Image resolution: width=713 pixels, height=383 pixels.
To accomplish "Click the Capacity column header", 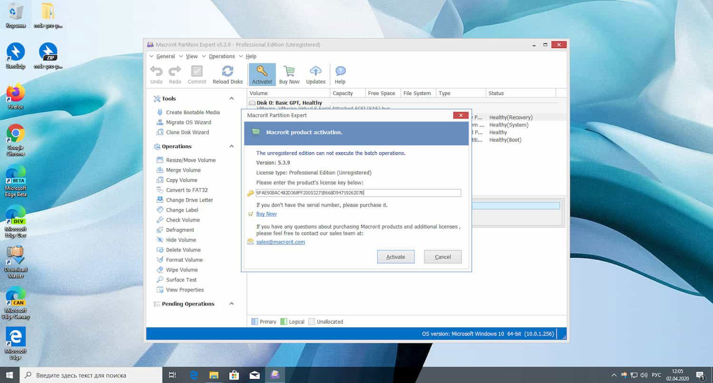I will (x=347, y=93).
